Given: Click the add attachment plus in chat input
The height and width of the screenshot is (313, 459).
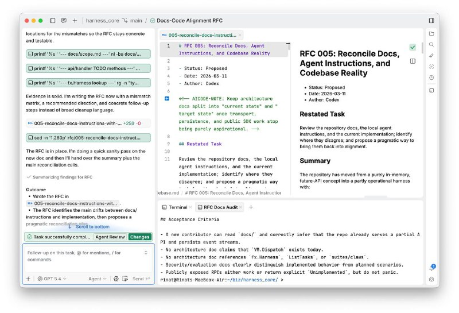Looking at the screenshot, I should [28, 279].
